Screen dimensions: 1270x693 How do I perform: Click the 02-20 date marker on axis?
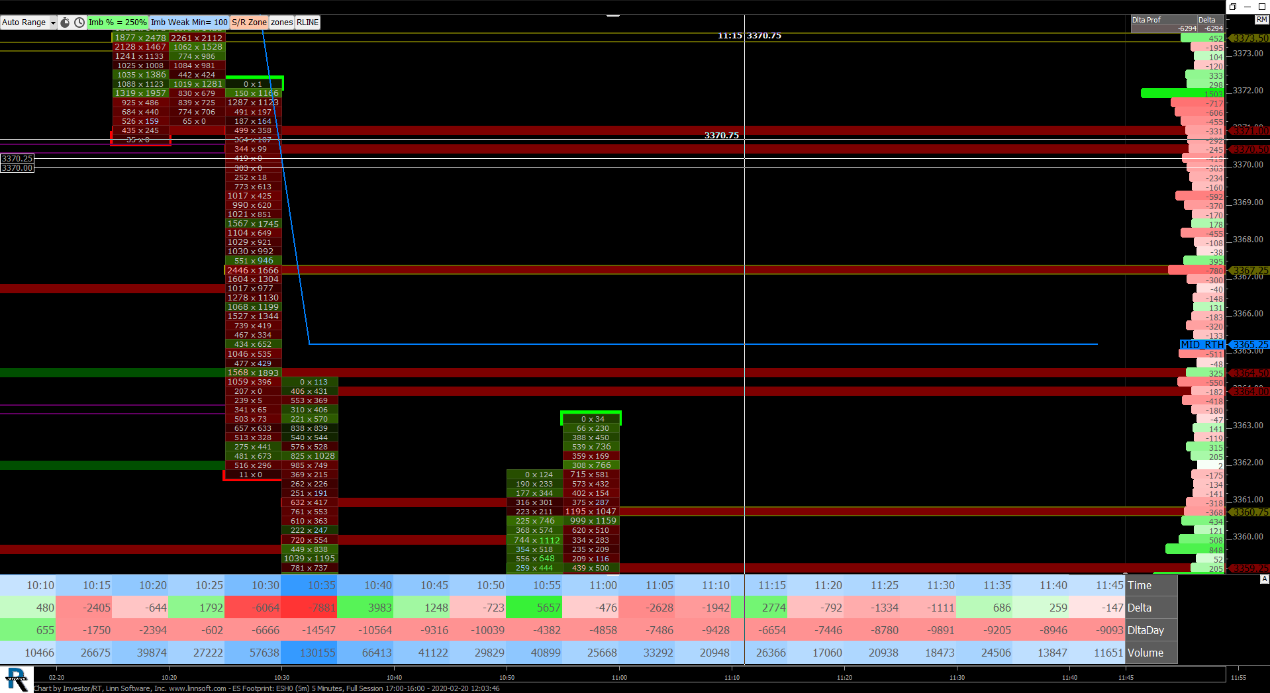57,678
